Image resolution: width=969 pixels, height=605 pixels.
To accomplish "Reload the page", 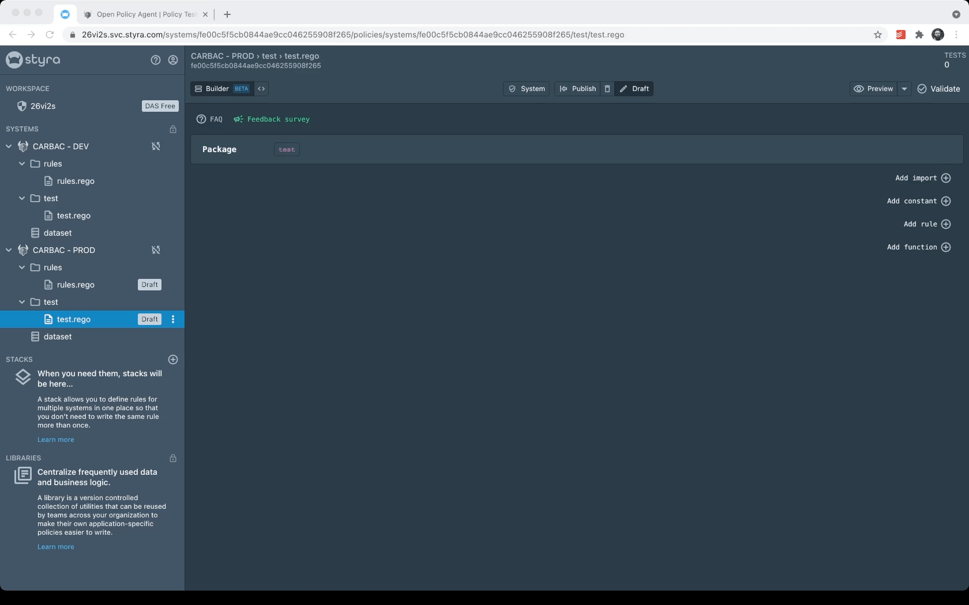I will pyautogui.click(x=50, y=35).
